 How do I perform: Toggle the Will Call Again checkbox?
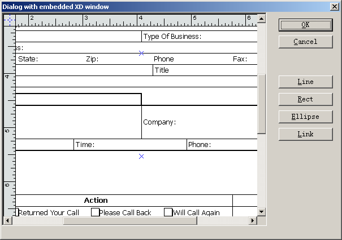(x=168, y=212)
